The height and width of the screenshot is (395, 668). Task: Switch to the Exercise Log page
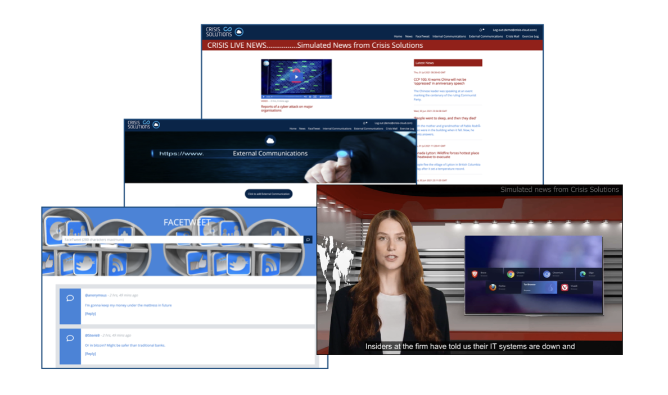531,36
